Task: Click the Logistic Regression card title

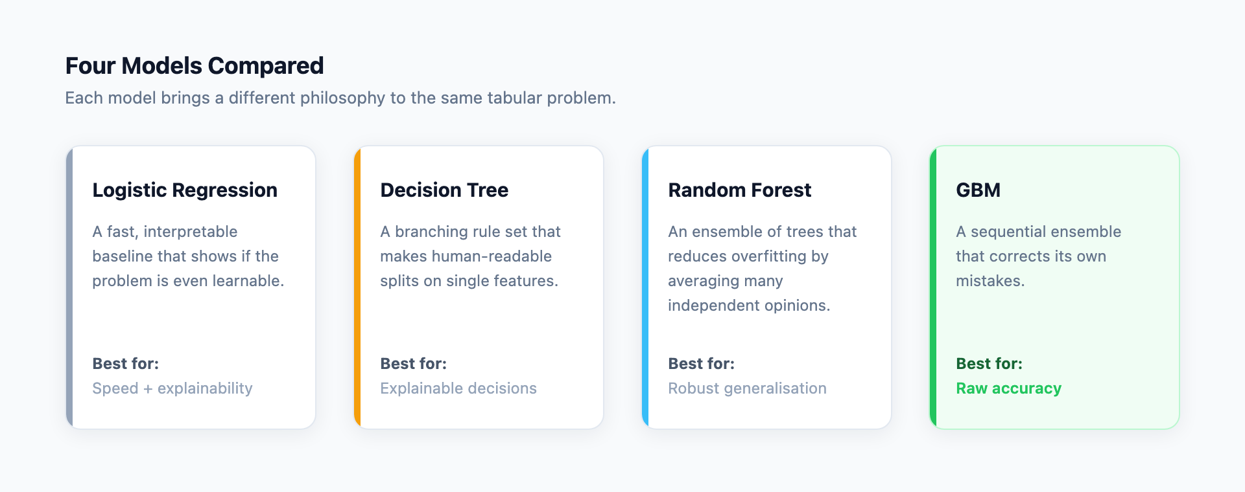Action: [x=185, y=190]
